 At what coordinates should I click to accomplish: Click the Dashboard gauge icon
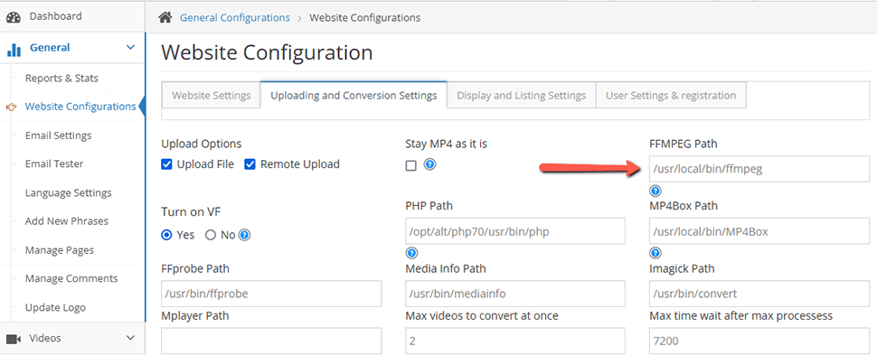[x=14, y=17]
